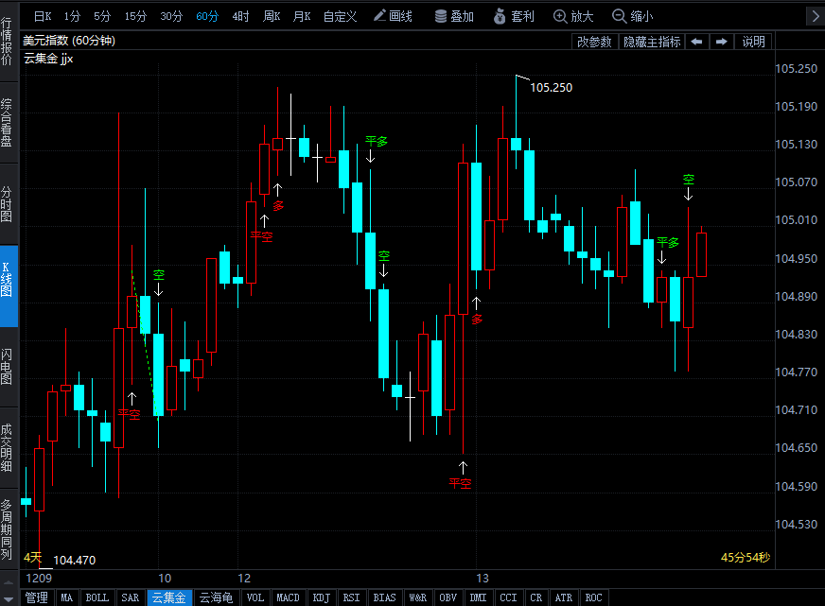This screenshot has height=606, width=825.
Task: Click the 105.070 price axis value
Action: (796, 182)
